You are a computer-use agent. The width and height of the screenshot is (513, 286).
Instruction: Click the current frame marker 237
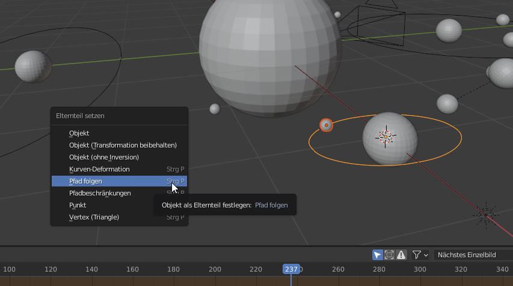pos(291,269)
